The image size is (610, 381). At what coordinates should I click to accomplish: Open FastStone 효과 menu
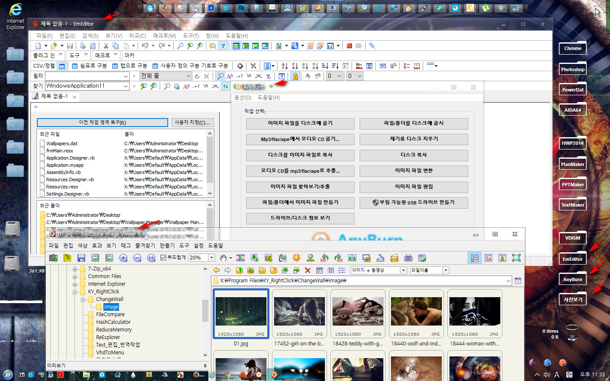click(97, 246)
